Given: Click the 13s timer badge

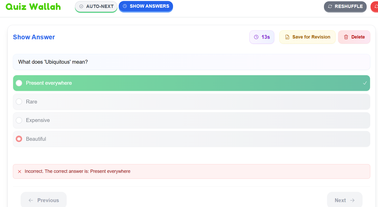Looking at the screenshot, I should pos(262,37).
